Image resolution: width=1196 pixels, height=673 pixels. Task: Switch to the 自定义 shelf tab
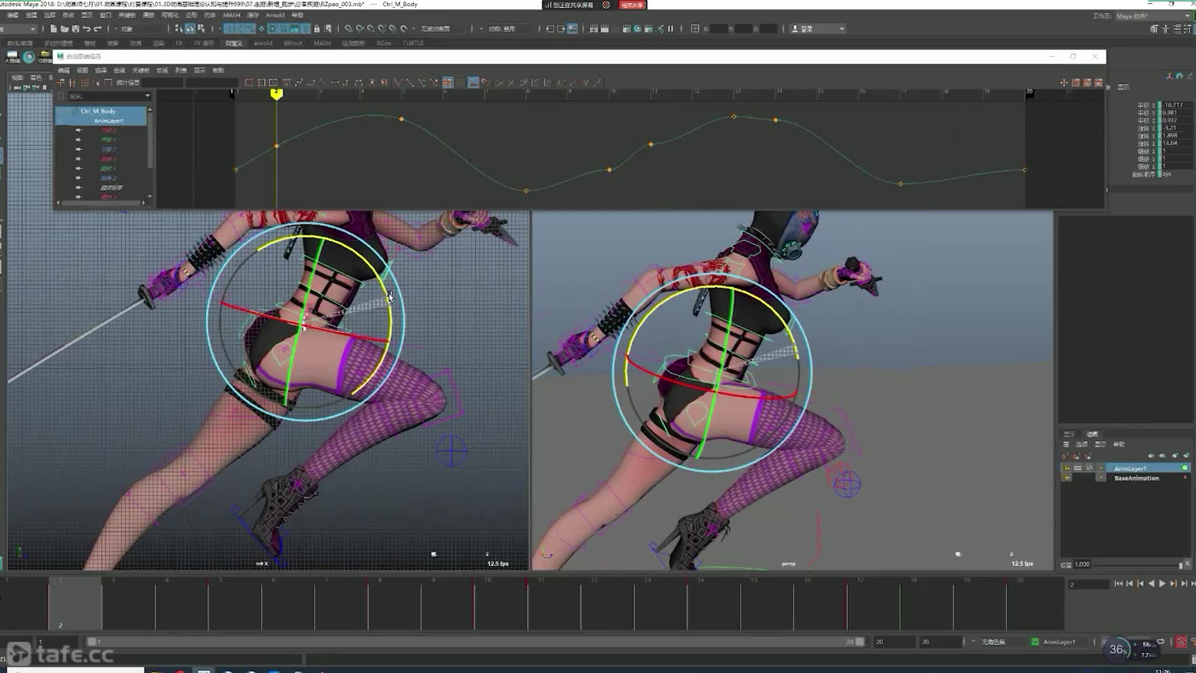pyautogui.click(x=234, y=43)
